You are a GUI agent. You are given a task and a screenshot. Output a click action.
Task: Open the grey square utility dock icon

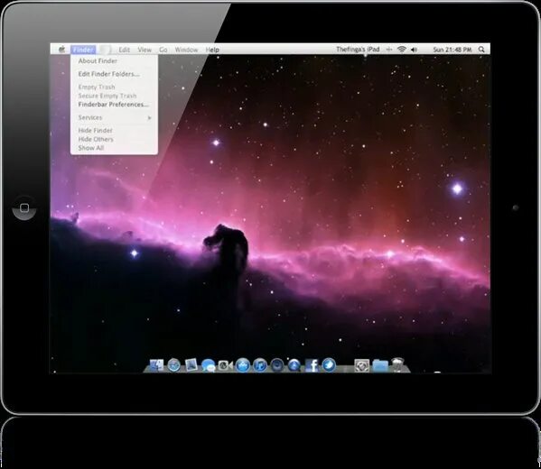tap(362, 365)
